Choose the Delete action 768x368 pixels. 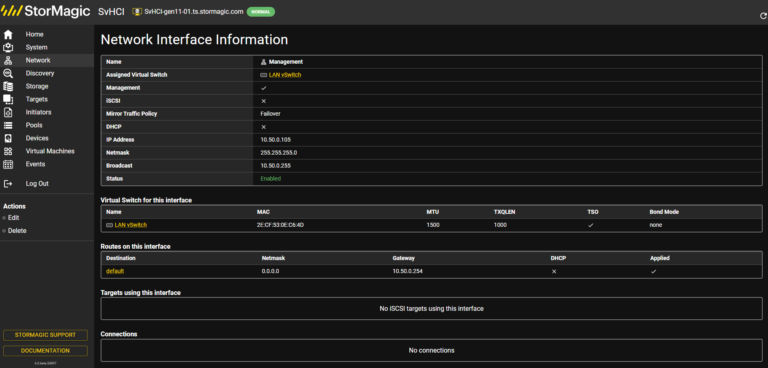(x=17, y=231)
